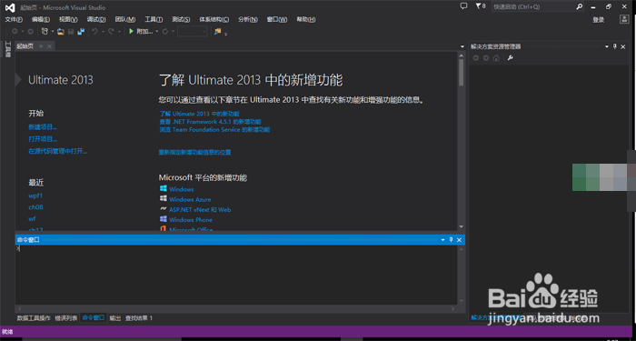Click the green Start debugging arrow
The height and width of the screenshot is (341, 636).
point(131,31)
